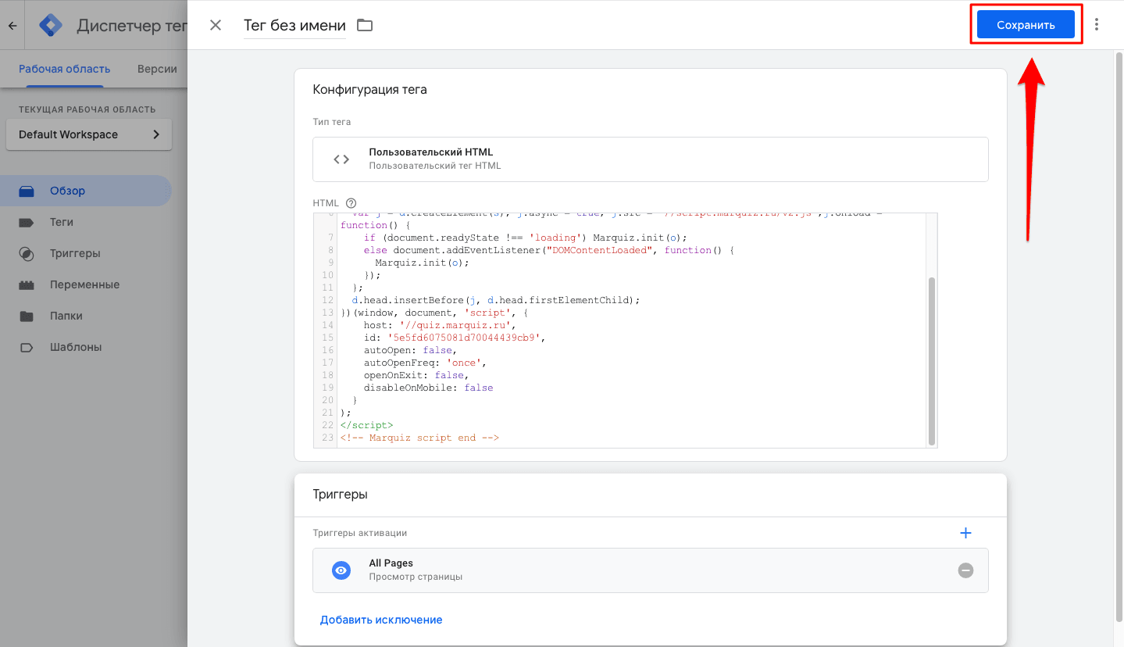1124x647 pixels.
Task: Switch to the Рабочая область tab
Action: point(65,69)
